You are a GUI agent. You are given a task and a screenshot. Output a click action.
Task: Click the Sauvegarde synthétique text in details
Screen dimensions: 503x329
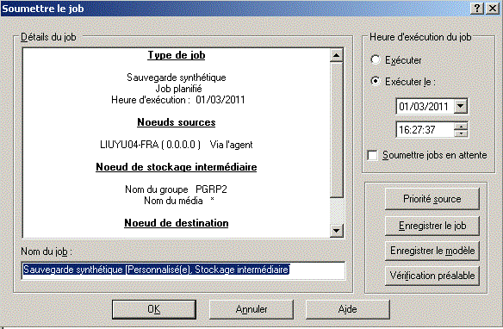pyautogui.click(x=177, y=78)
